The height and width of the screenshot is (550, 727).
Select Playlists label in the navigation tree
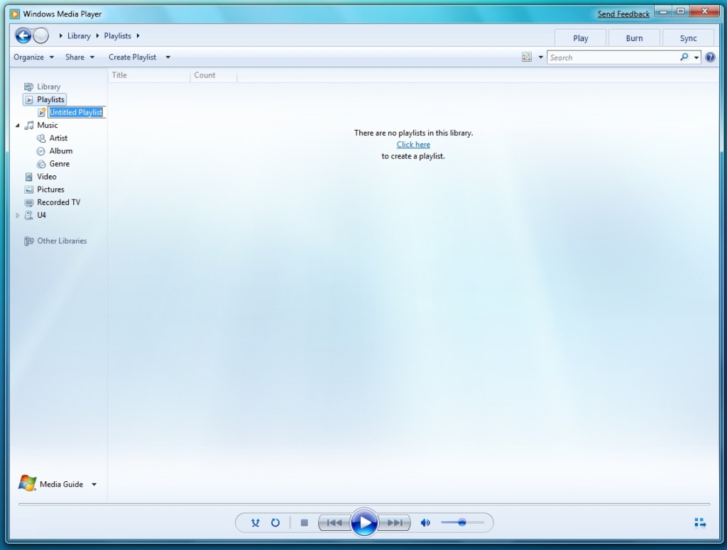point(50,99)
